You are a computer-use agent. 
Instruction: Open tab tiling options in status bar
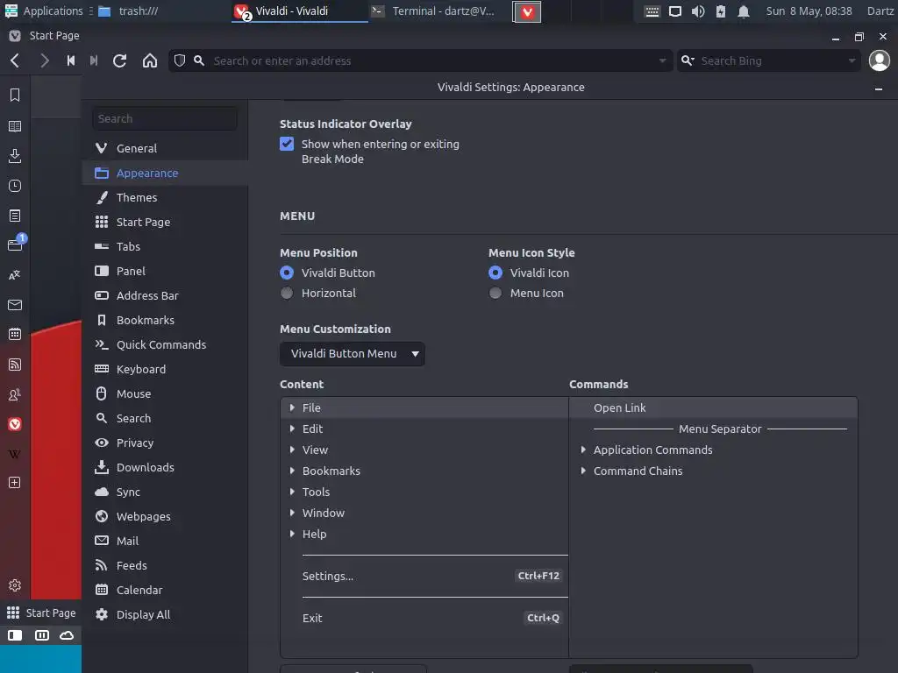click(x=42, y=635)
